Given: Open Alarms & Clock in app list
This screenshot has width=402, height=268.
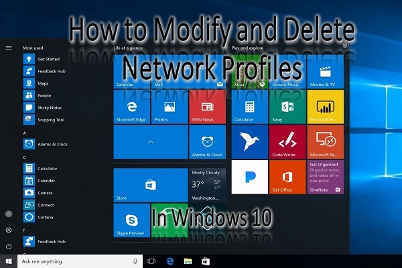Looking at the screenshot, I should tap(46, 144).
